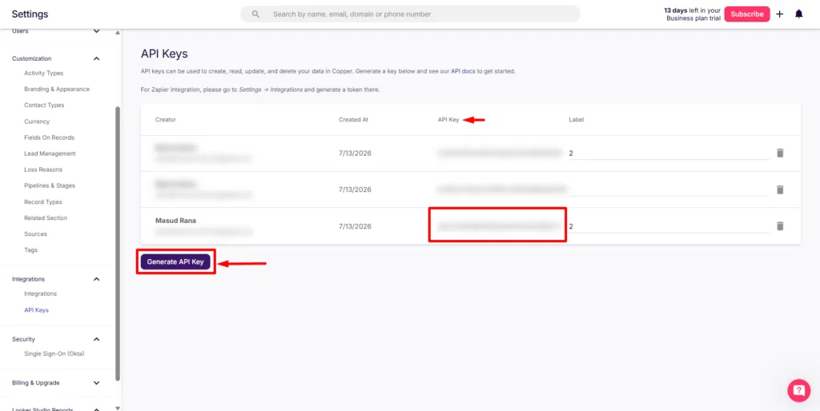Click the Generate API Key button

(x=175, y=261)
